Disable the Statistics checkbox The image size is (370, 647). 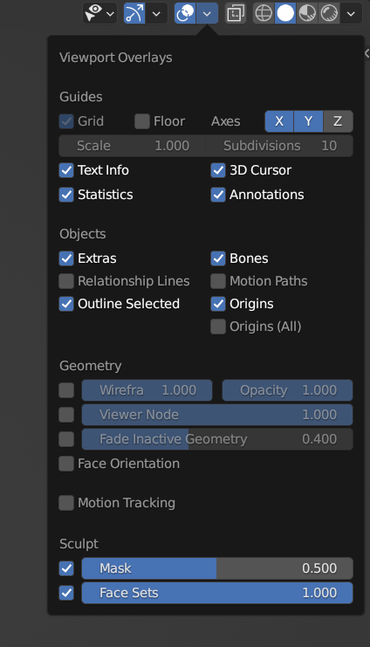(66, 195)
